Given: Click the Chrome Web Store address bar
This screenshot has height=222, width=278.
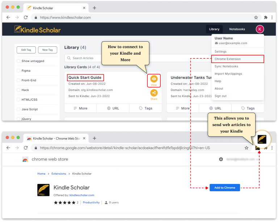Looking at the screenshot, I should pos(142,148).
